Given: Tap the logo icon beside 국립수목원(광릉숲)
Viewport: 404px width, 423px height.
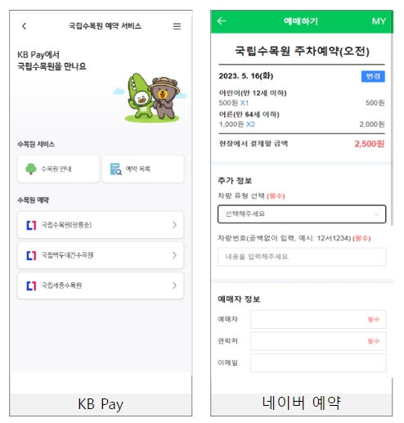Looking at the screenshot, I should 31,225.
